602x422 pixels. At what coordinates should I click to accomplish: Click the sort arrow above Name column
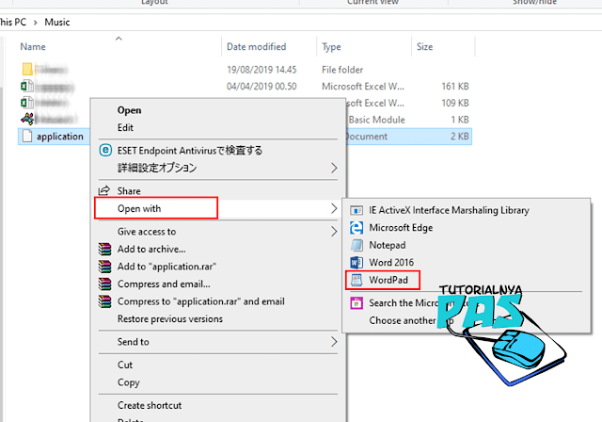pos(119,39)
